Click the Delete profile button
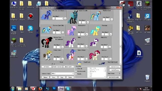Image resolution: width=162 pixels, height=91 pixels. [70, 77]
